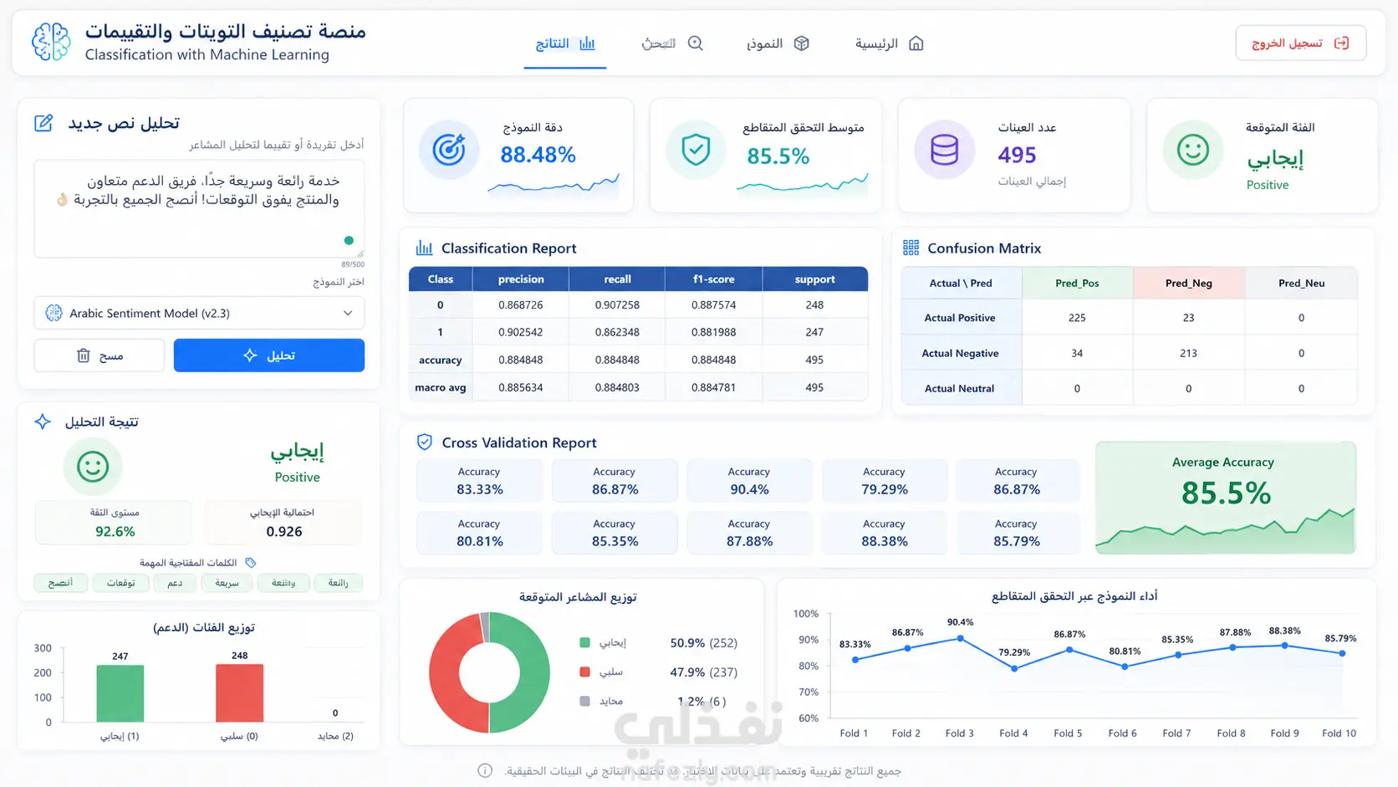
Task: Click the grid icon beside Confusion Matrix
Action: point(911,248)
